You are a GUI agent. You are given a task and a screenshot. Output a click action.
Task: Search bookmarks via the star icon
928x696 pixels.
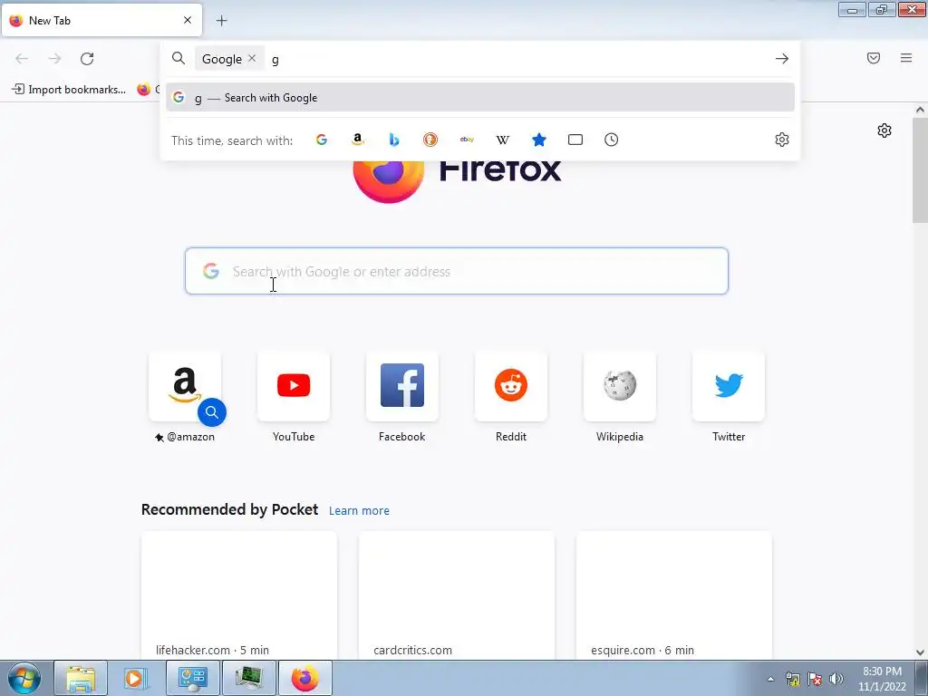(x=538, y=140)
